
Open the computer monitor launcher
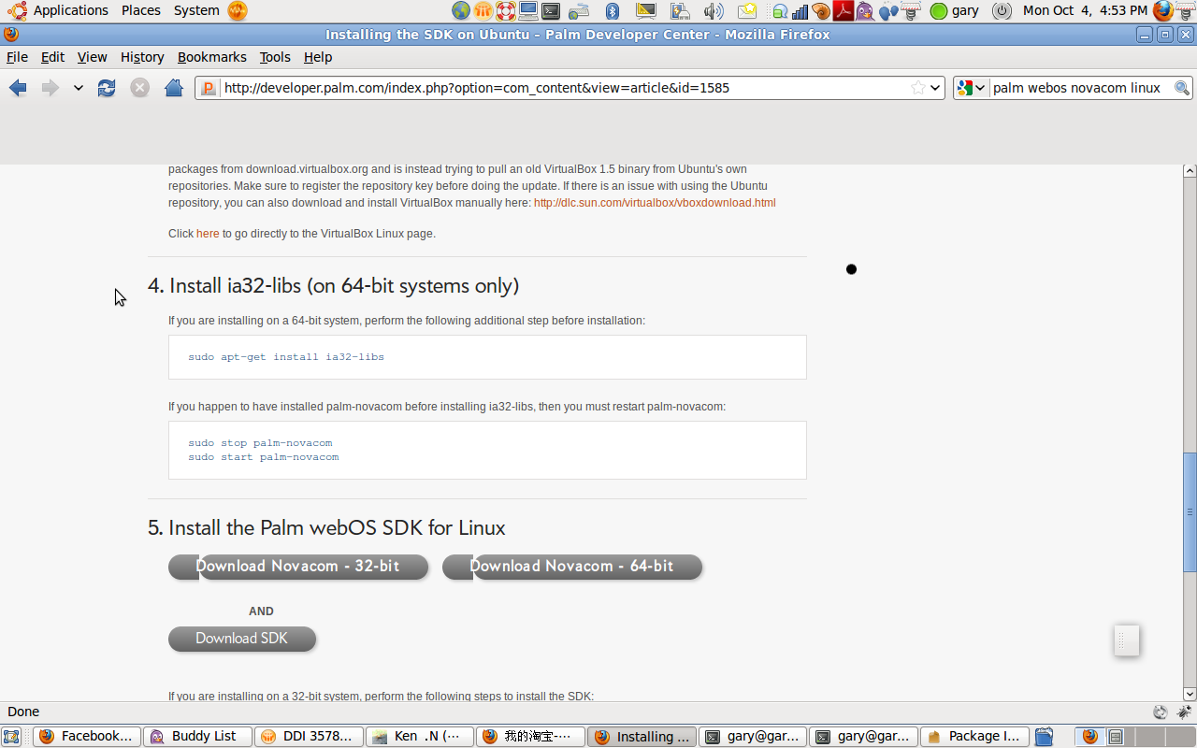528,11
